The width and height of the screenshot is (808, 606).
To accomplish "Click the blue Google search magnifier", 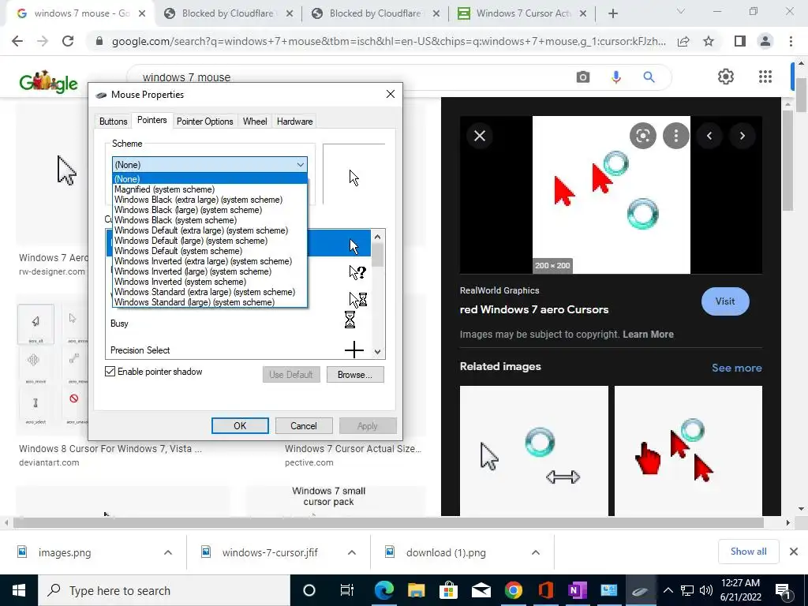I will point(649,77).
